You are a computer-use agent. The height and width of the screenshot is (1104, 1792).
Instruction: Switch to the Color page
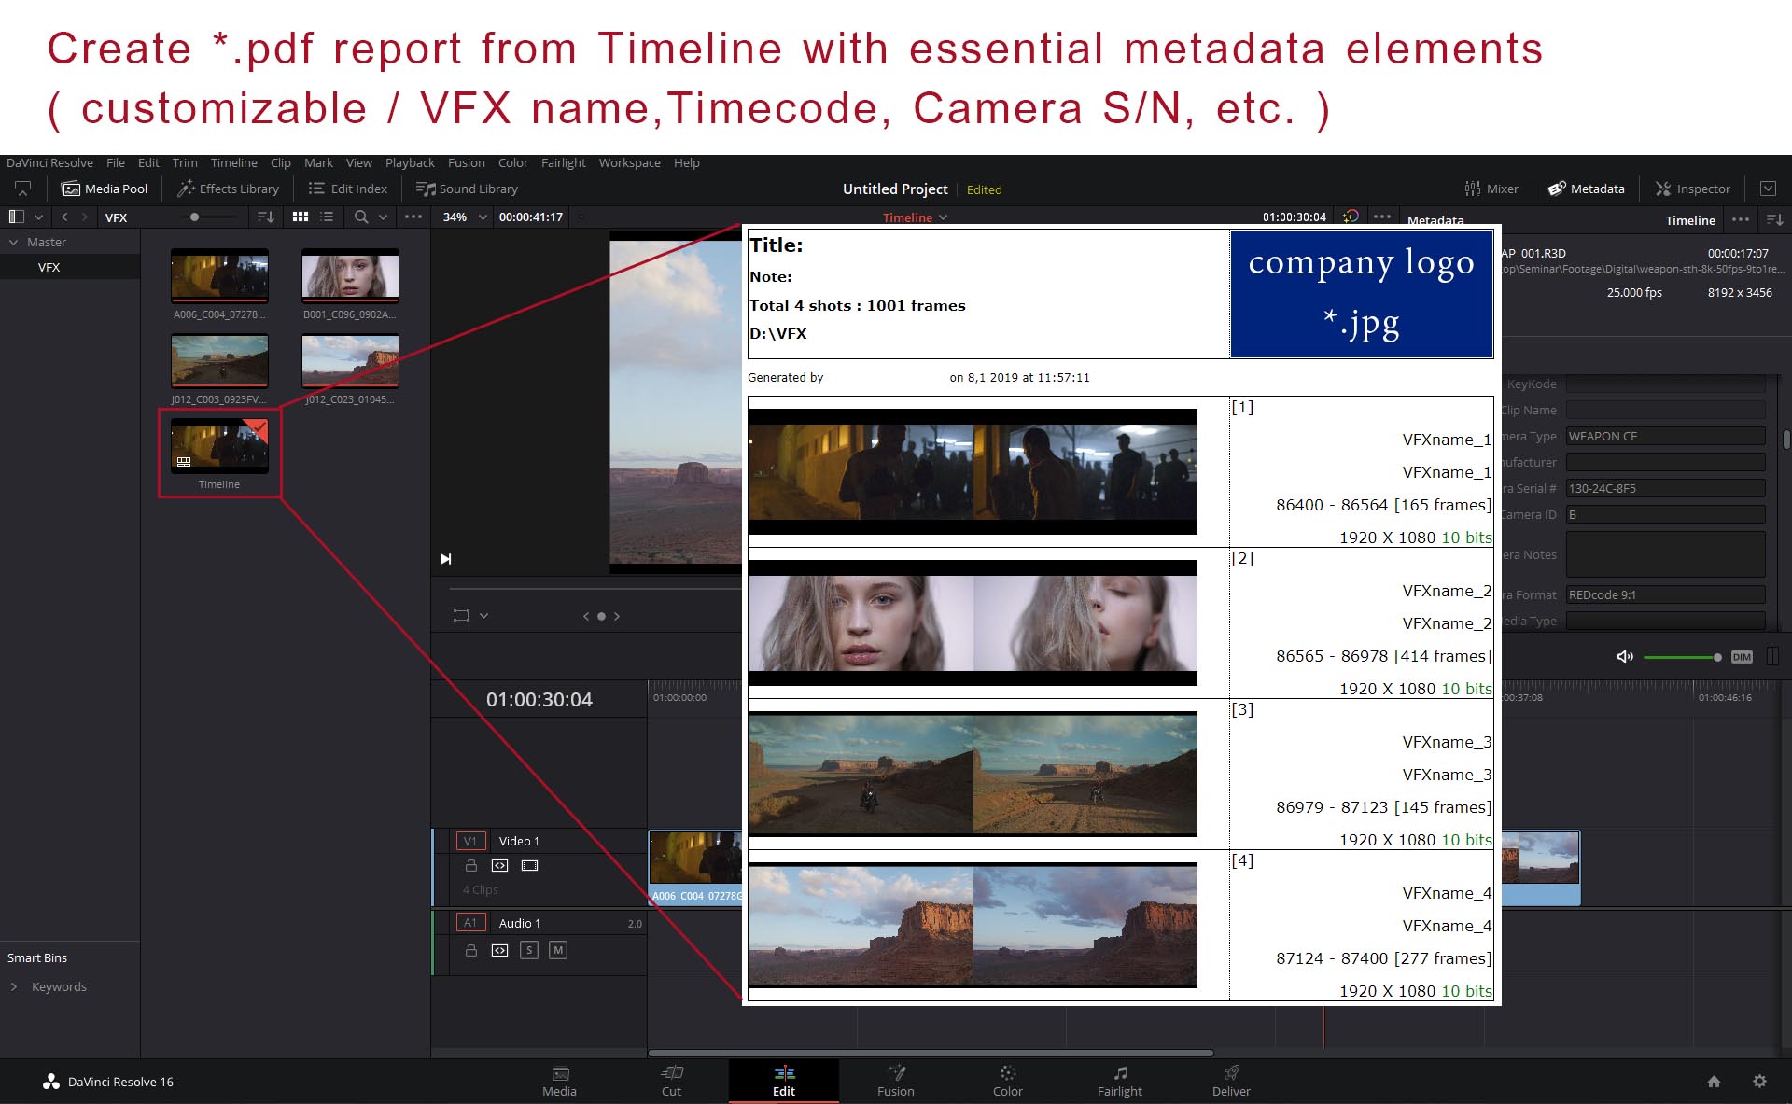coord(1008,1082)
